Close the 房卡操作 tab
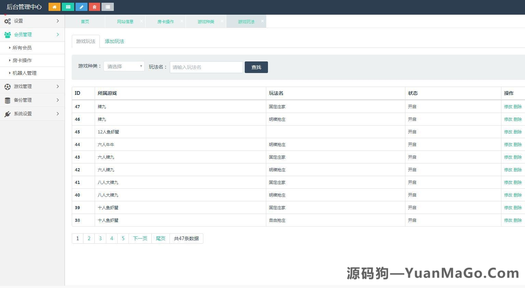The height and width of the screenshot is (288, 525). (182, 21)
